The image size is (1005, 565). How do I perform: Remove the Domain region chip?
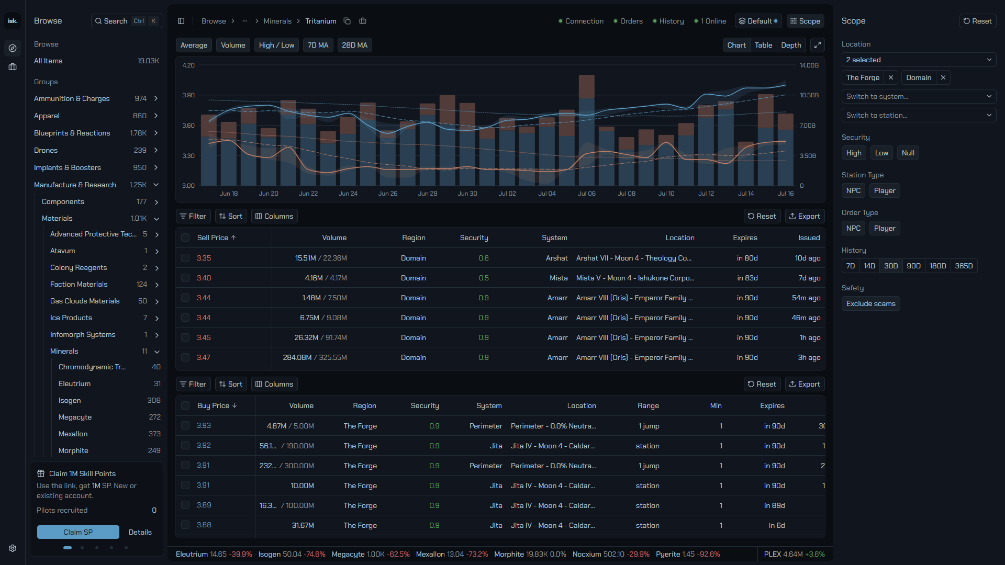click(x=943, y=77)
